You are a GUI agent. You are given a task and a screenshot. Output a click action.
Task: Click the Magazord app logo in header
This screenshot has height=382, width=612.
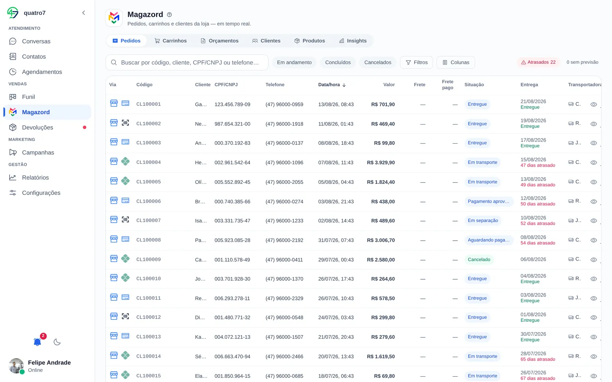click(114, 18)
